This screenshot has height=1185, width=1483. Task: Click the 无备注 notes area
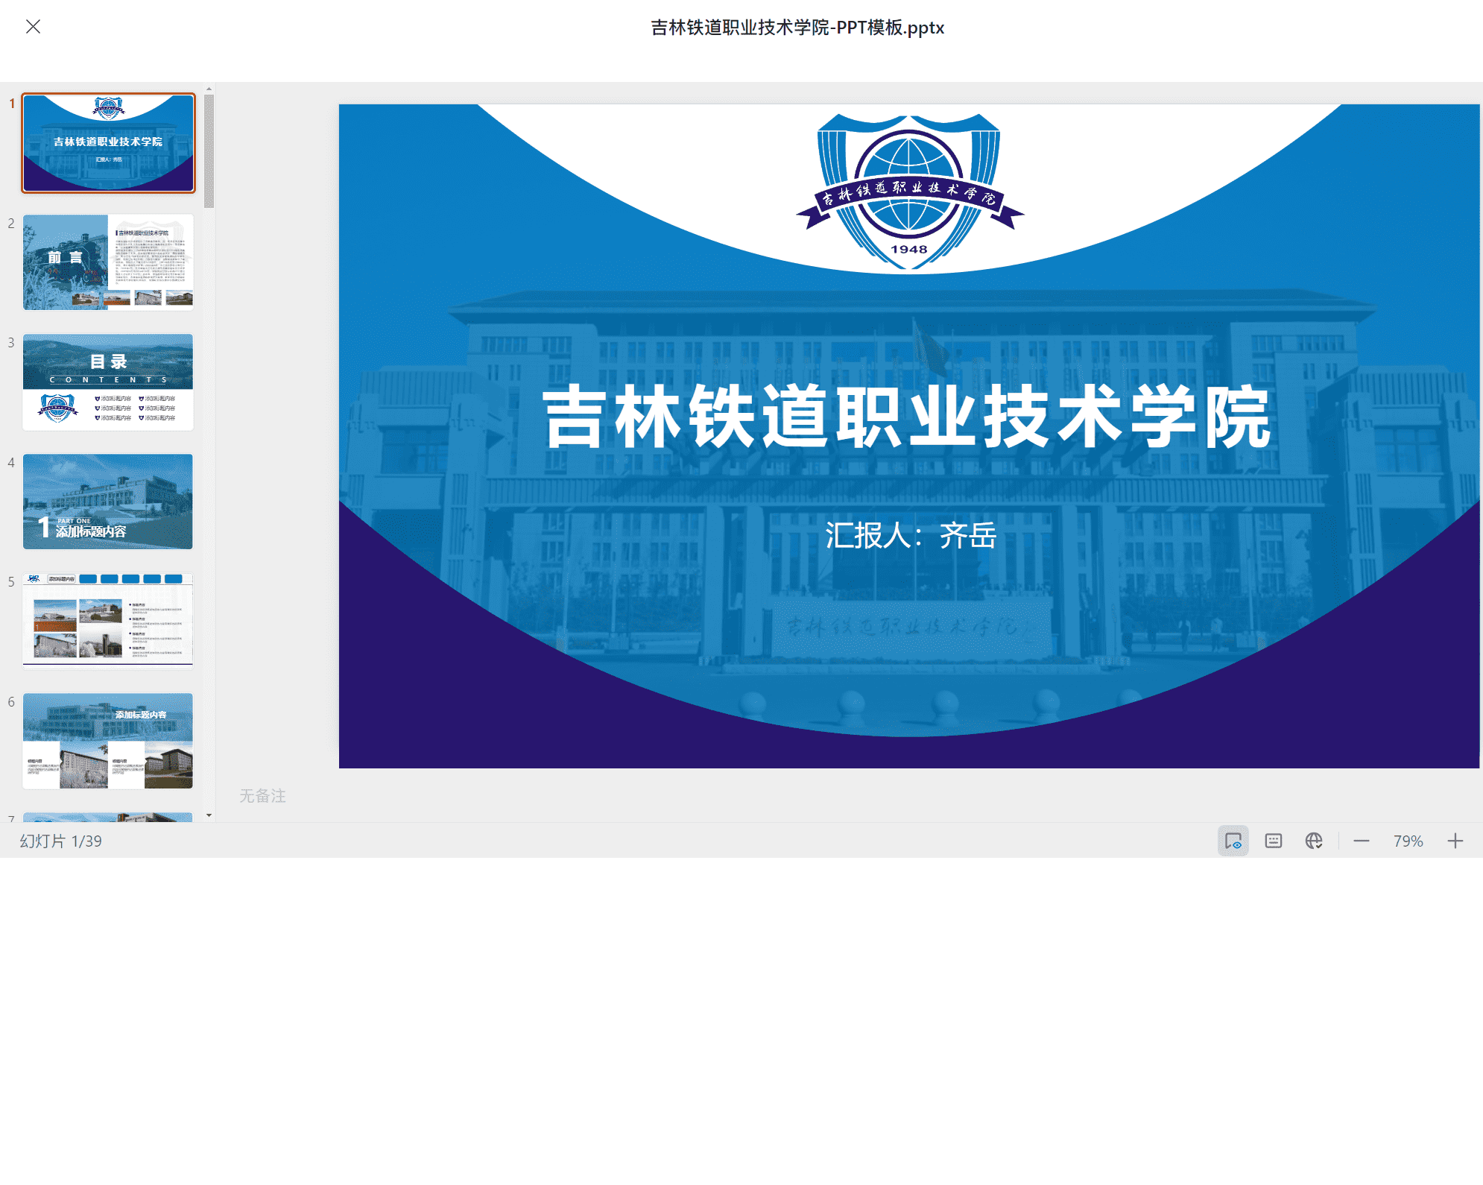[262, 796]
